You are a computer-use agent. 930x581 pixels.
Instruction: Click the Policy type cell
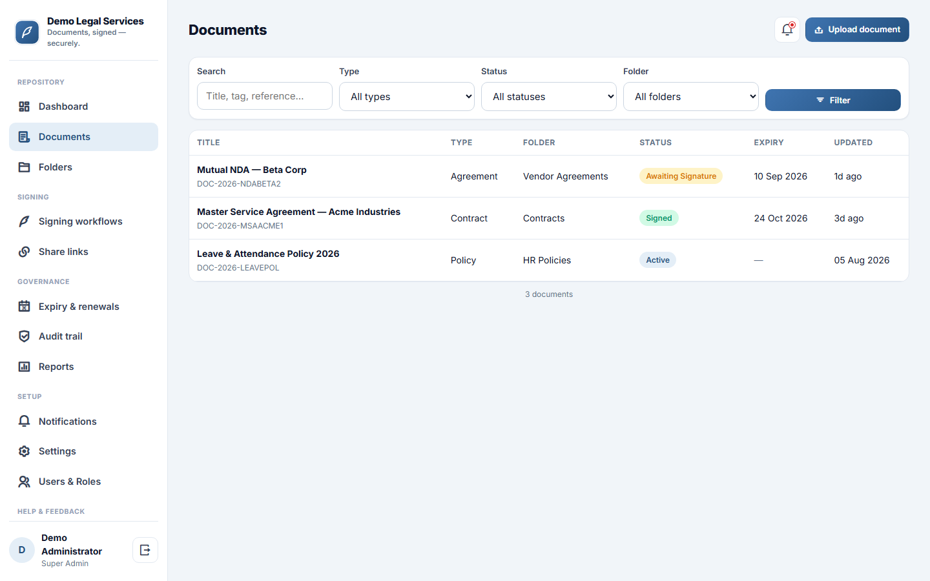pyautogui.click(x=463, y=260)
